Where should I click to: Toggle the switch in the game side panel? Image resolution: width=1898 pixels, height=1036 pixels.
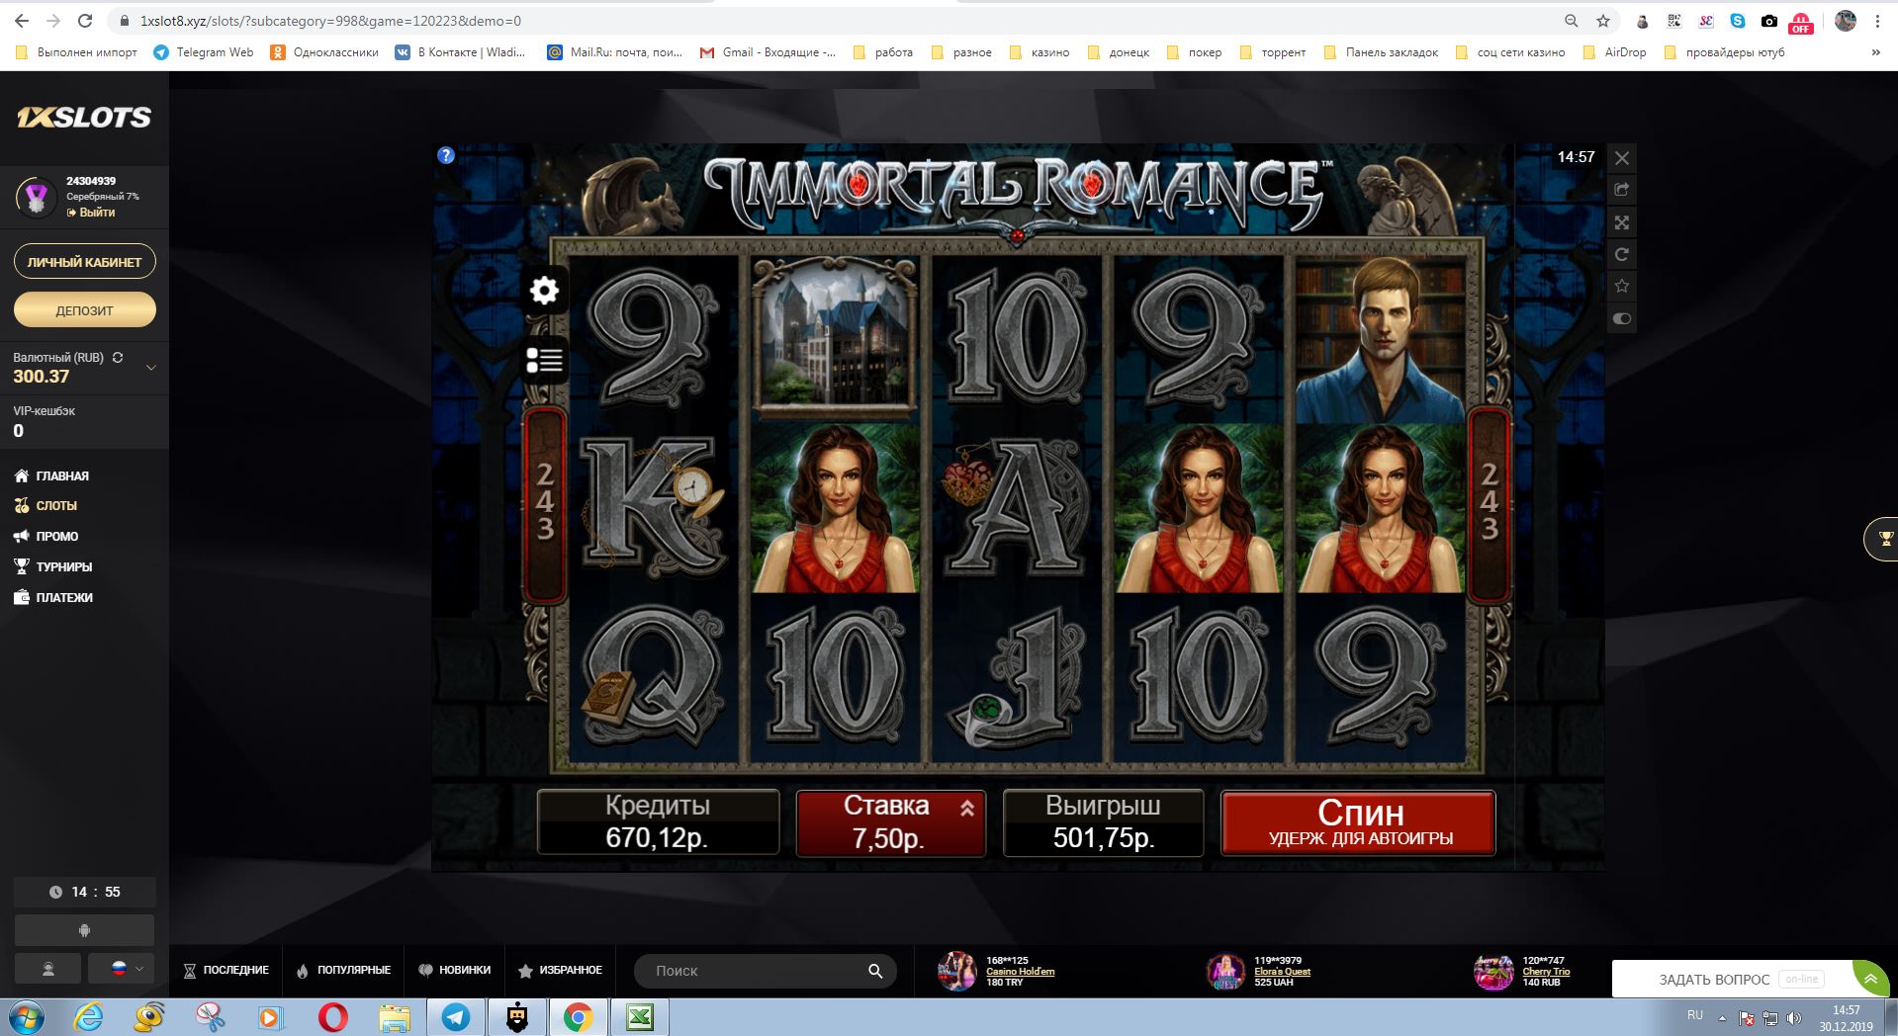click(1622, 318)
